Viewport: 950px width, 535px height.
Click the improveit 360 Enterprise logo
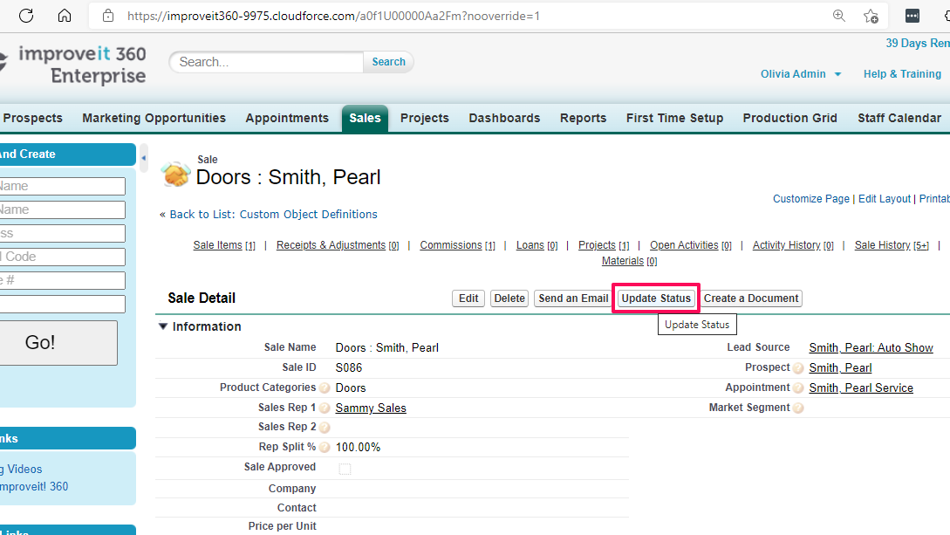(x=74, y=65)
